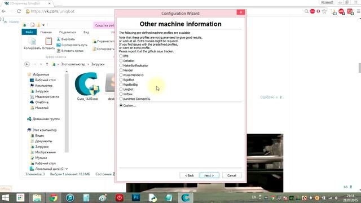Click Скопировать путь in the ribbon
The width and height of the screenshot is (361, 203).
click(x=72, y=45)
